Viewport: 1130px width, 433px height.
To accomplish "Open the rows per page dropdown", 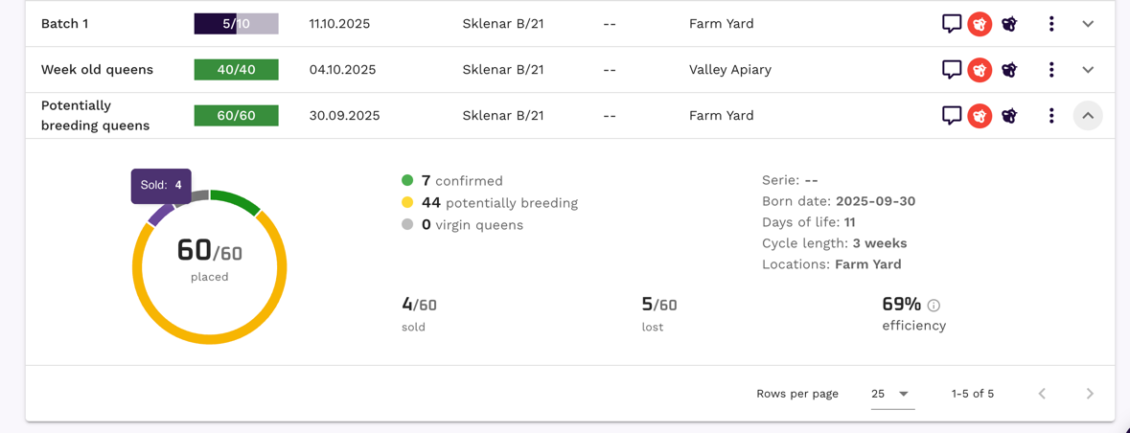I will click(891, 394).
